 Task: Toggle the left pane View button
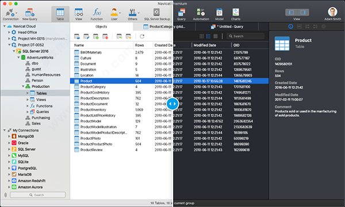pos(292,12)
